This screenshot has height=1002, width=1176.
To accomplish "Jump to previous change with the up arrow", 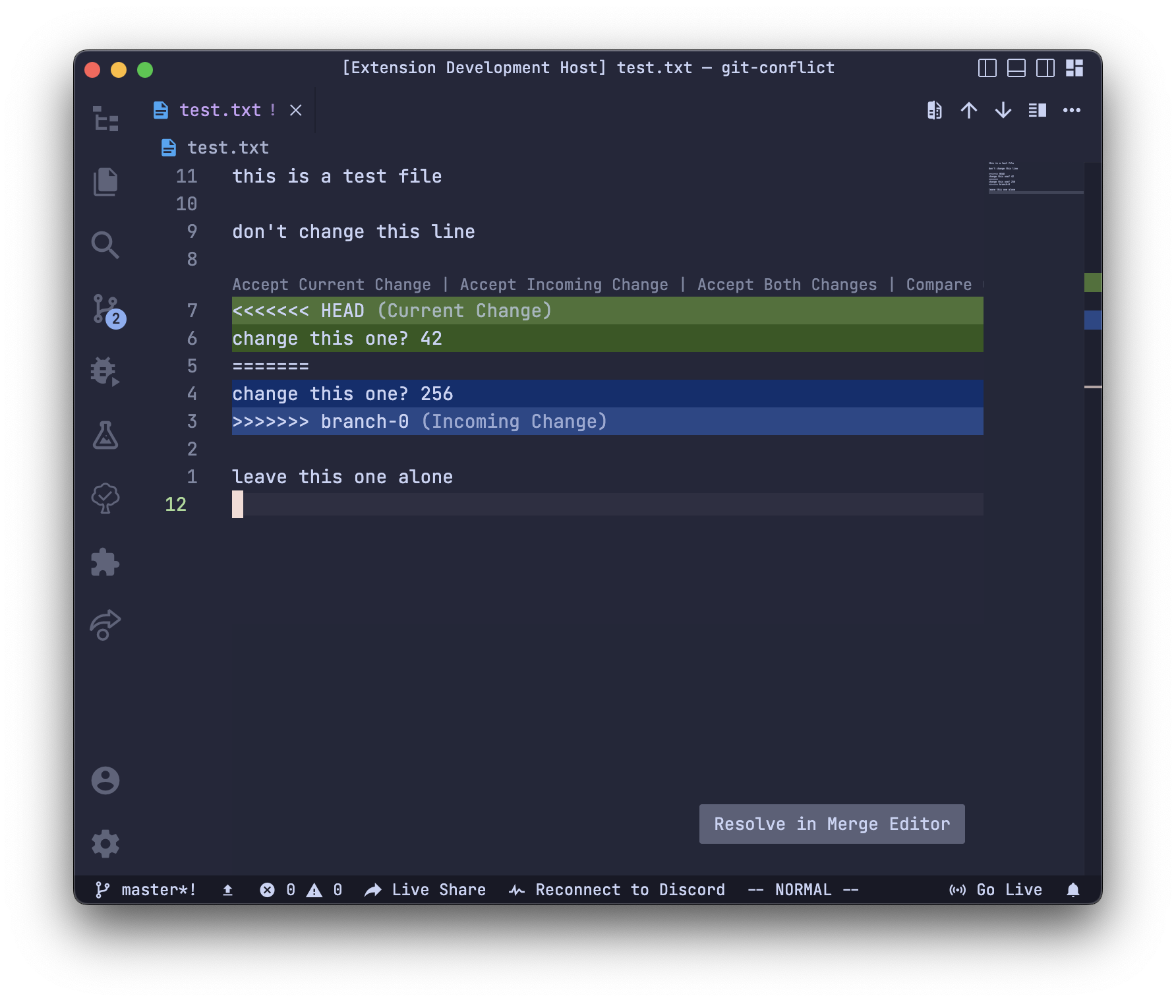I will pos(969,110).
